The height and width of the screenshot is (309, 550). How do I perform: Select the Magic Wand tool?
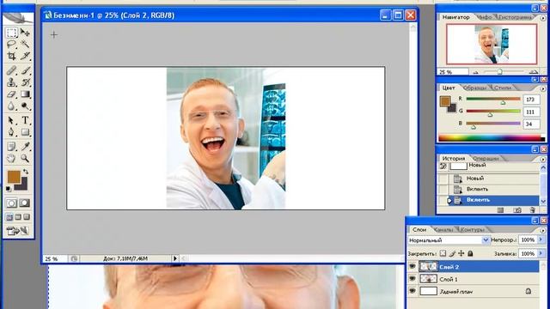tap(25, 44)
